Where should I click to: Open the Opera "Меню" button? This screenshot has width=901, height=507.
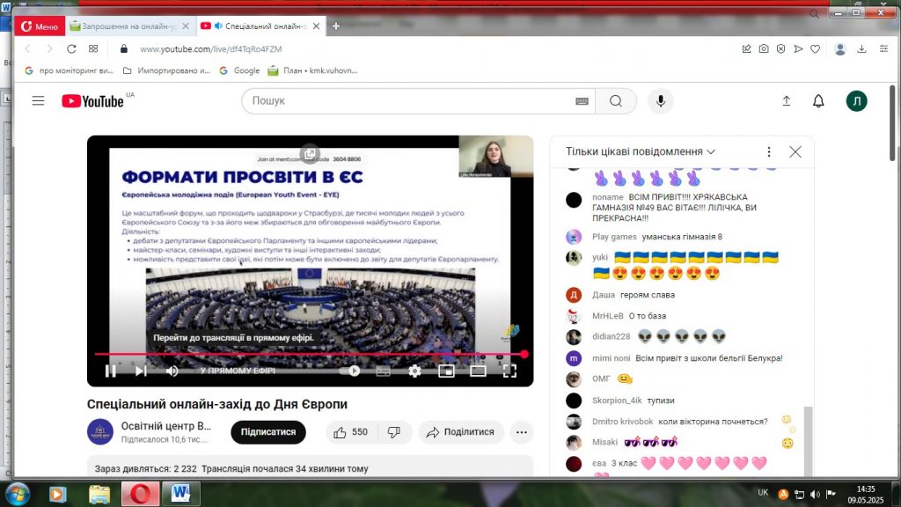tap(39, 26)
